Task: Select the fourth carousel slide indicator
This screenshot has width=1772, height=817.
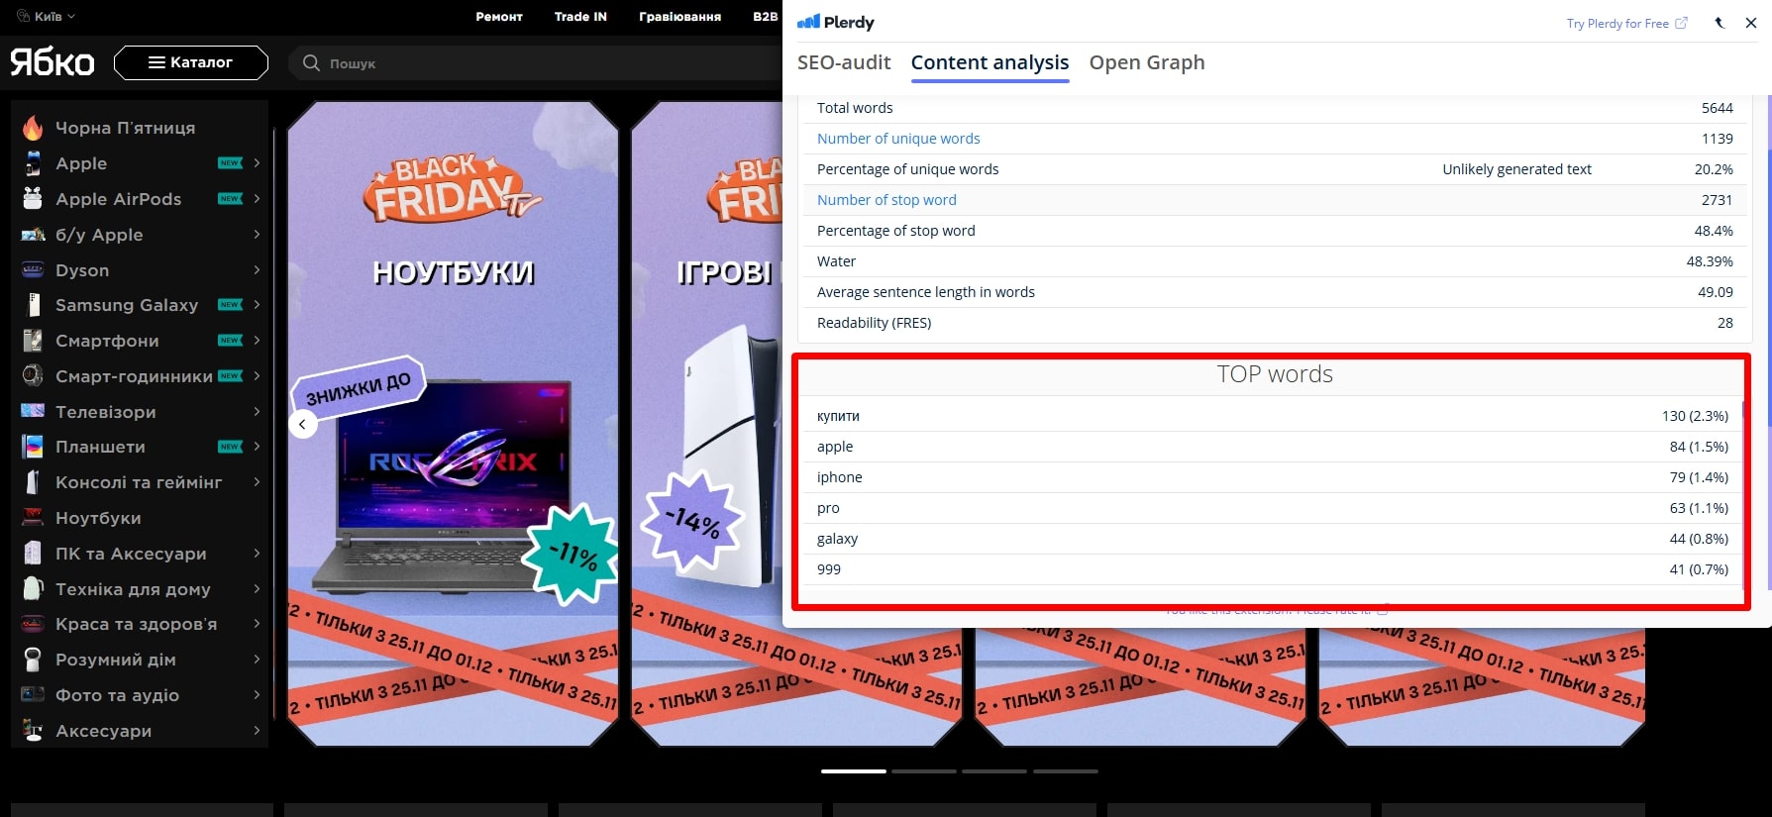Action: (x=1065, y=770)
